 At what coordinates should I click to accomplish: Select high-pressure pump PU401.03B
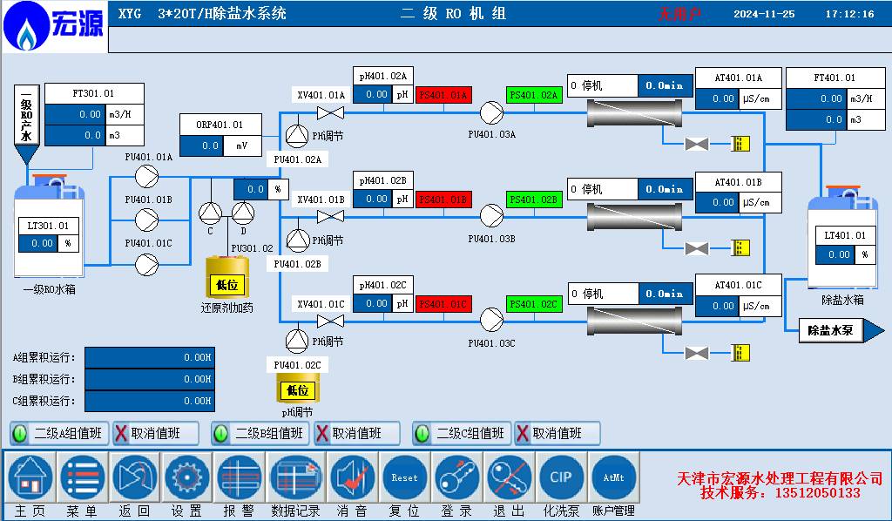click(x=491, y=216)
